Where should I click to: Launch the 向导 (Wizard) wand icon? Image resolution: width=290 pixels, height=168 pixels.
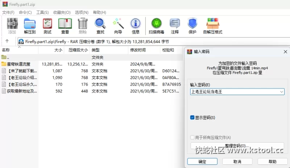pos(118,24)
